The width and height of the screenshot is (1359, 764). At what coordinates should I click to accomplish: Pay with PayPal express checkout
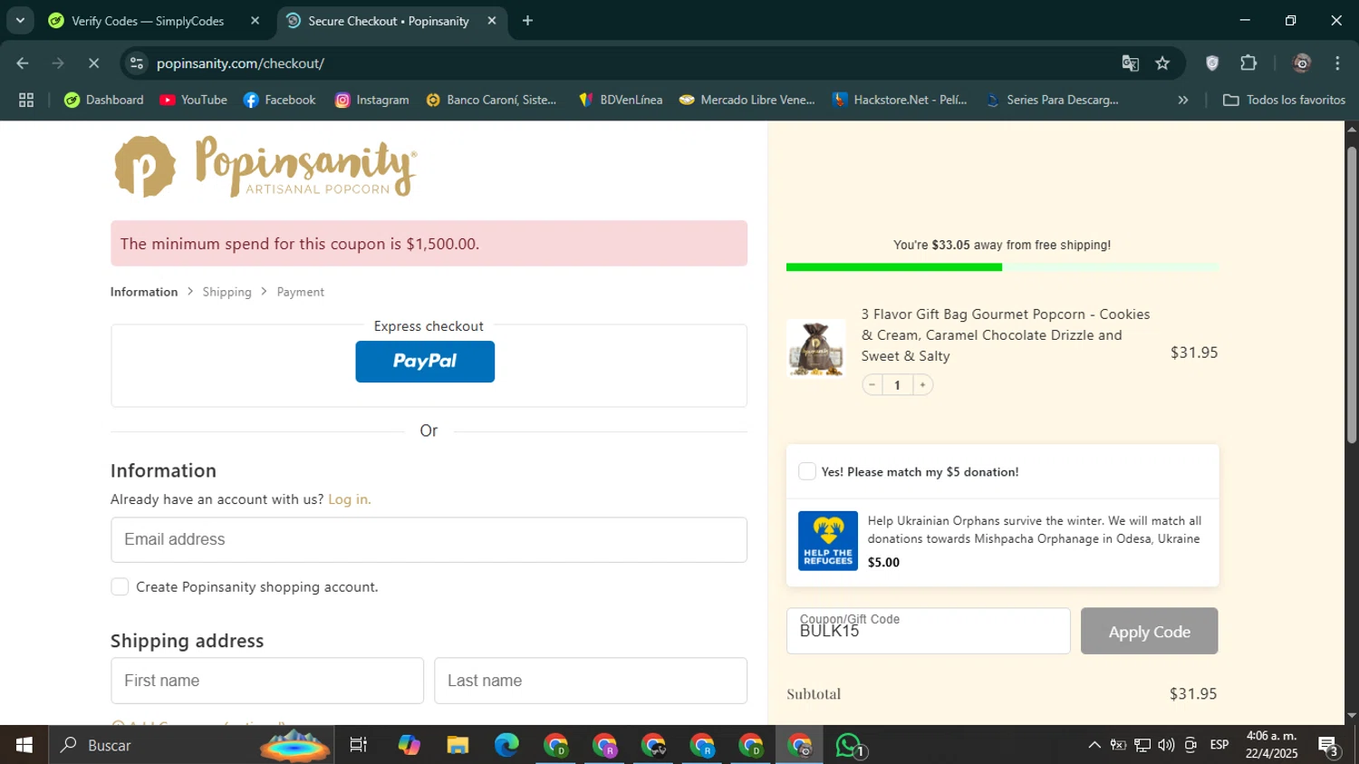click(425, 362)
